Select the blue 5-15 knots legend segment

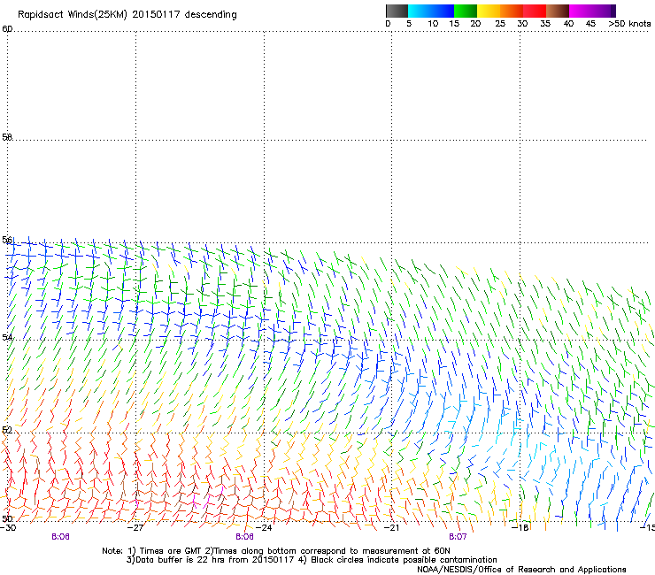pos(431,11)
